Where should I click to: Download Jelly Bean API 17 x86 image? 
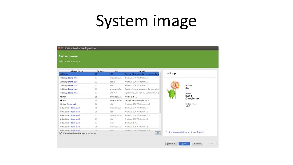coord(75,119)
